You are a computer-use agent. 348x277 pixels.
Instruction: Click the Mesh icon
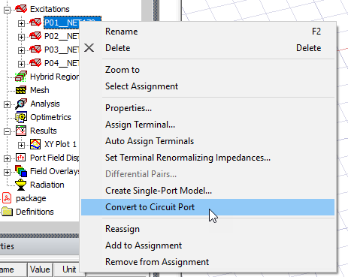(21, 90)
